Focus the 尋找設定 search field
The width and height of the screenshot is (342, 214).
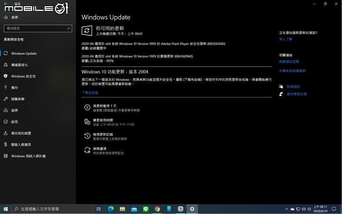click(38, 29)
